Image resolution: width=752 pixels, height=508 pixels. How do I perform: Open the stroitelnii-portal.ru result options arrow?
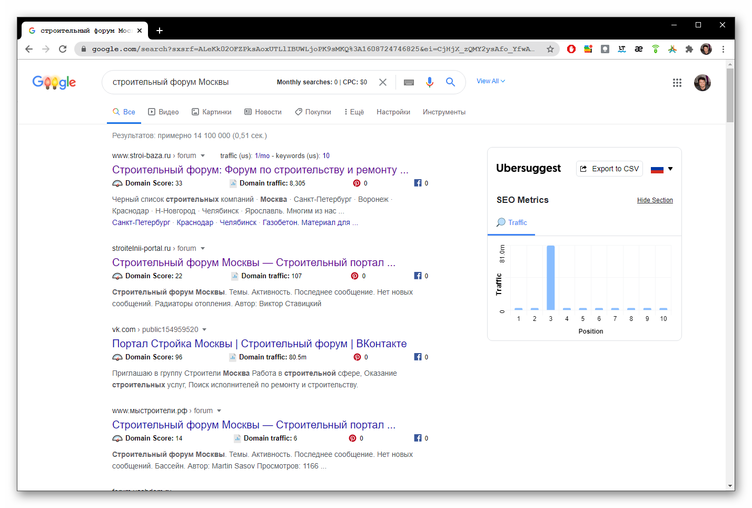pyautogui.click(x=203, y=249)
